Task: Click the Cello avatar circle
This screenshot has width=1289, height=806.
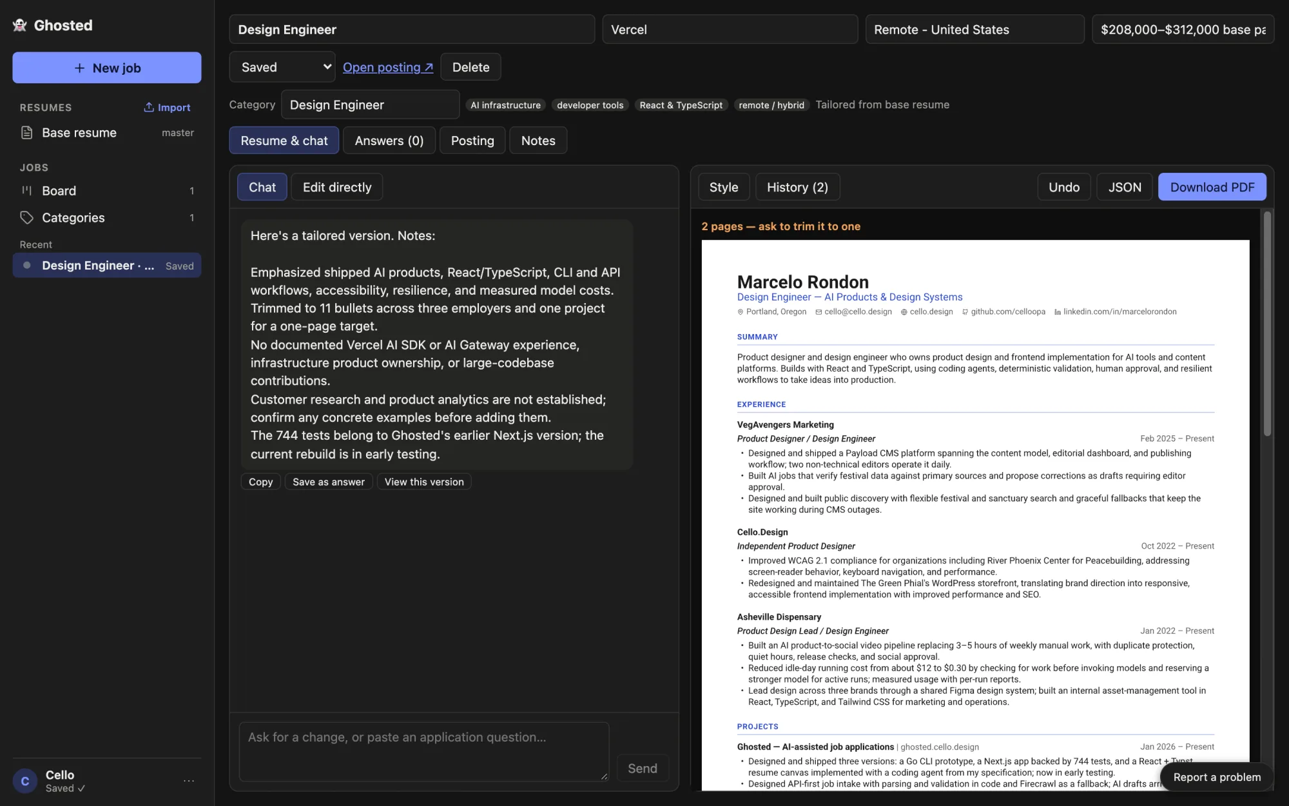Action: click(x=25, y=781)
